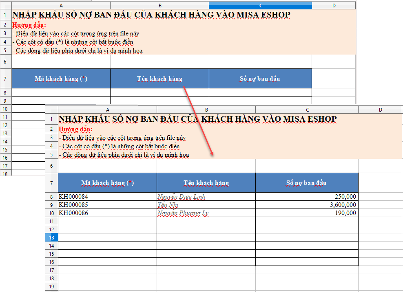Select highlighted column C header in back sheet
The width and height of the screenshot is (403, 292).
click(x=260, y=5)
